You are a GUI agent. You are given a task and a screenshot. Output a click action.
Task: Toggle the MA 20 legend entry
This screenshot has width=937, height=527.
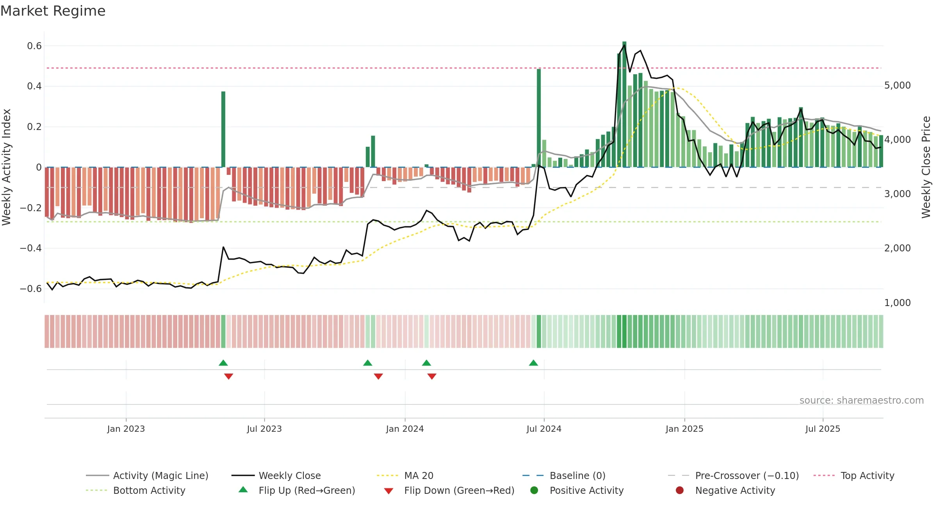point(405,475)
